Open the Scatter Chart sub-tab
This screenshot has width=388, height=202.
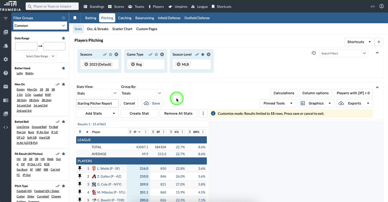click(122, 29)
